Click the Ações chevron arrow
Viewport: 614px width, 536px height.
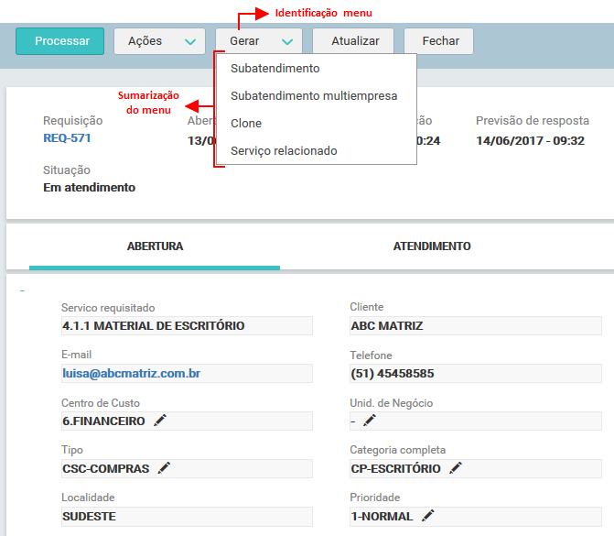coord(190,41)
